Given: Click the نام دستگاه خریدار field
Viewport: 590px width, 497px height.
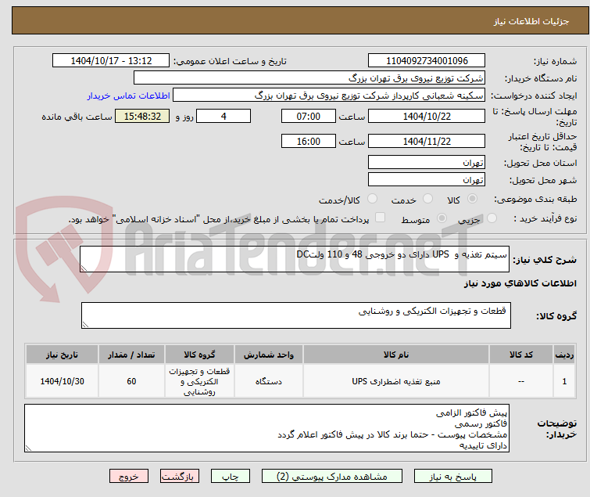Looking at the screenshot, I should point(309,77).
